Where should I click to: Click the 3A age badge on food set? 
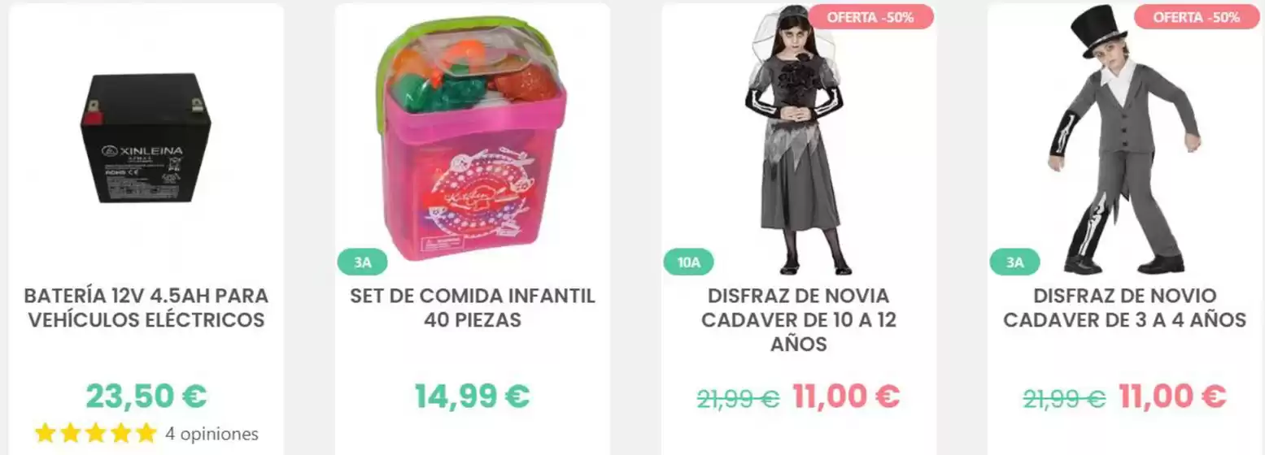click(363, 262)
